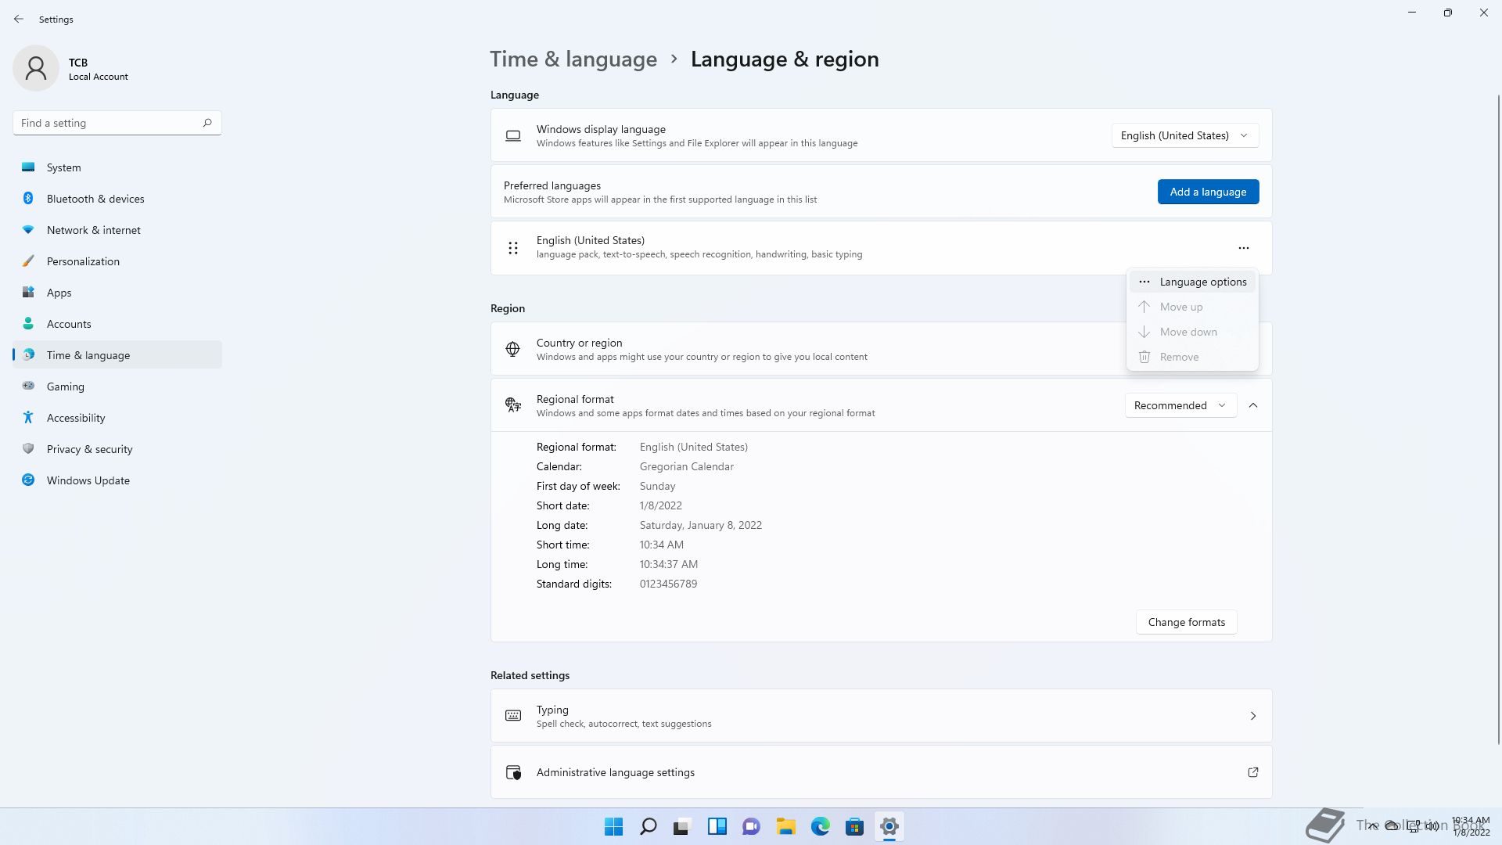Open File Explorer from the taskbar
1502x845 pixels.
[785, 826]
